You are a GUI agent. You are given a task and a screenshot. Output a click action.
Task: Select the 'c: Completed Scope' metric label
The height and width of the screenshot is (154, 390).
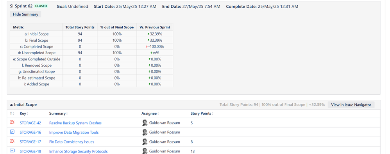[37, 46]
